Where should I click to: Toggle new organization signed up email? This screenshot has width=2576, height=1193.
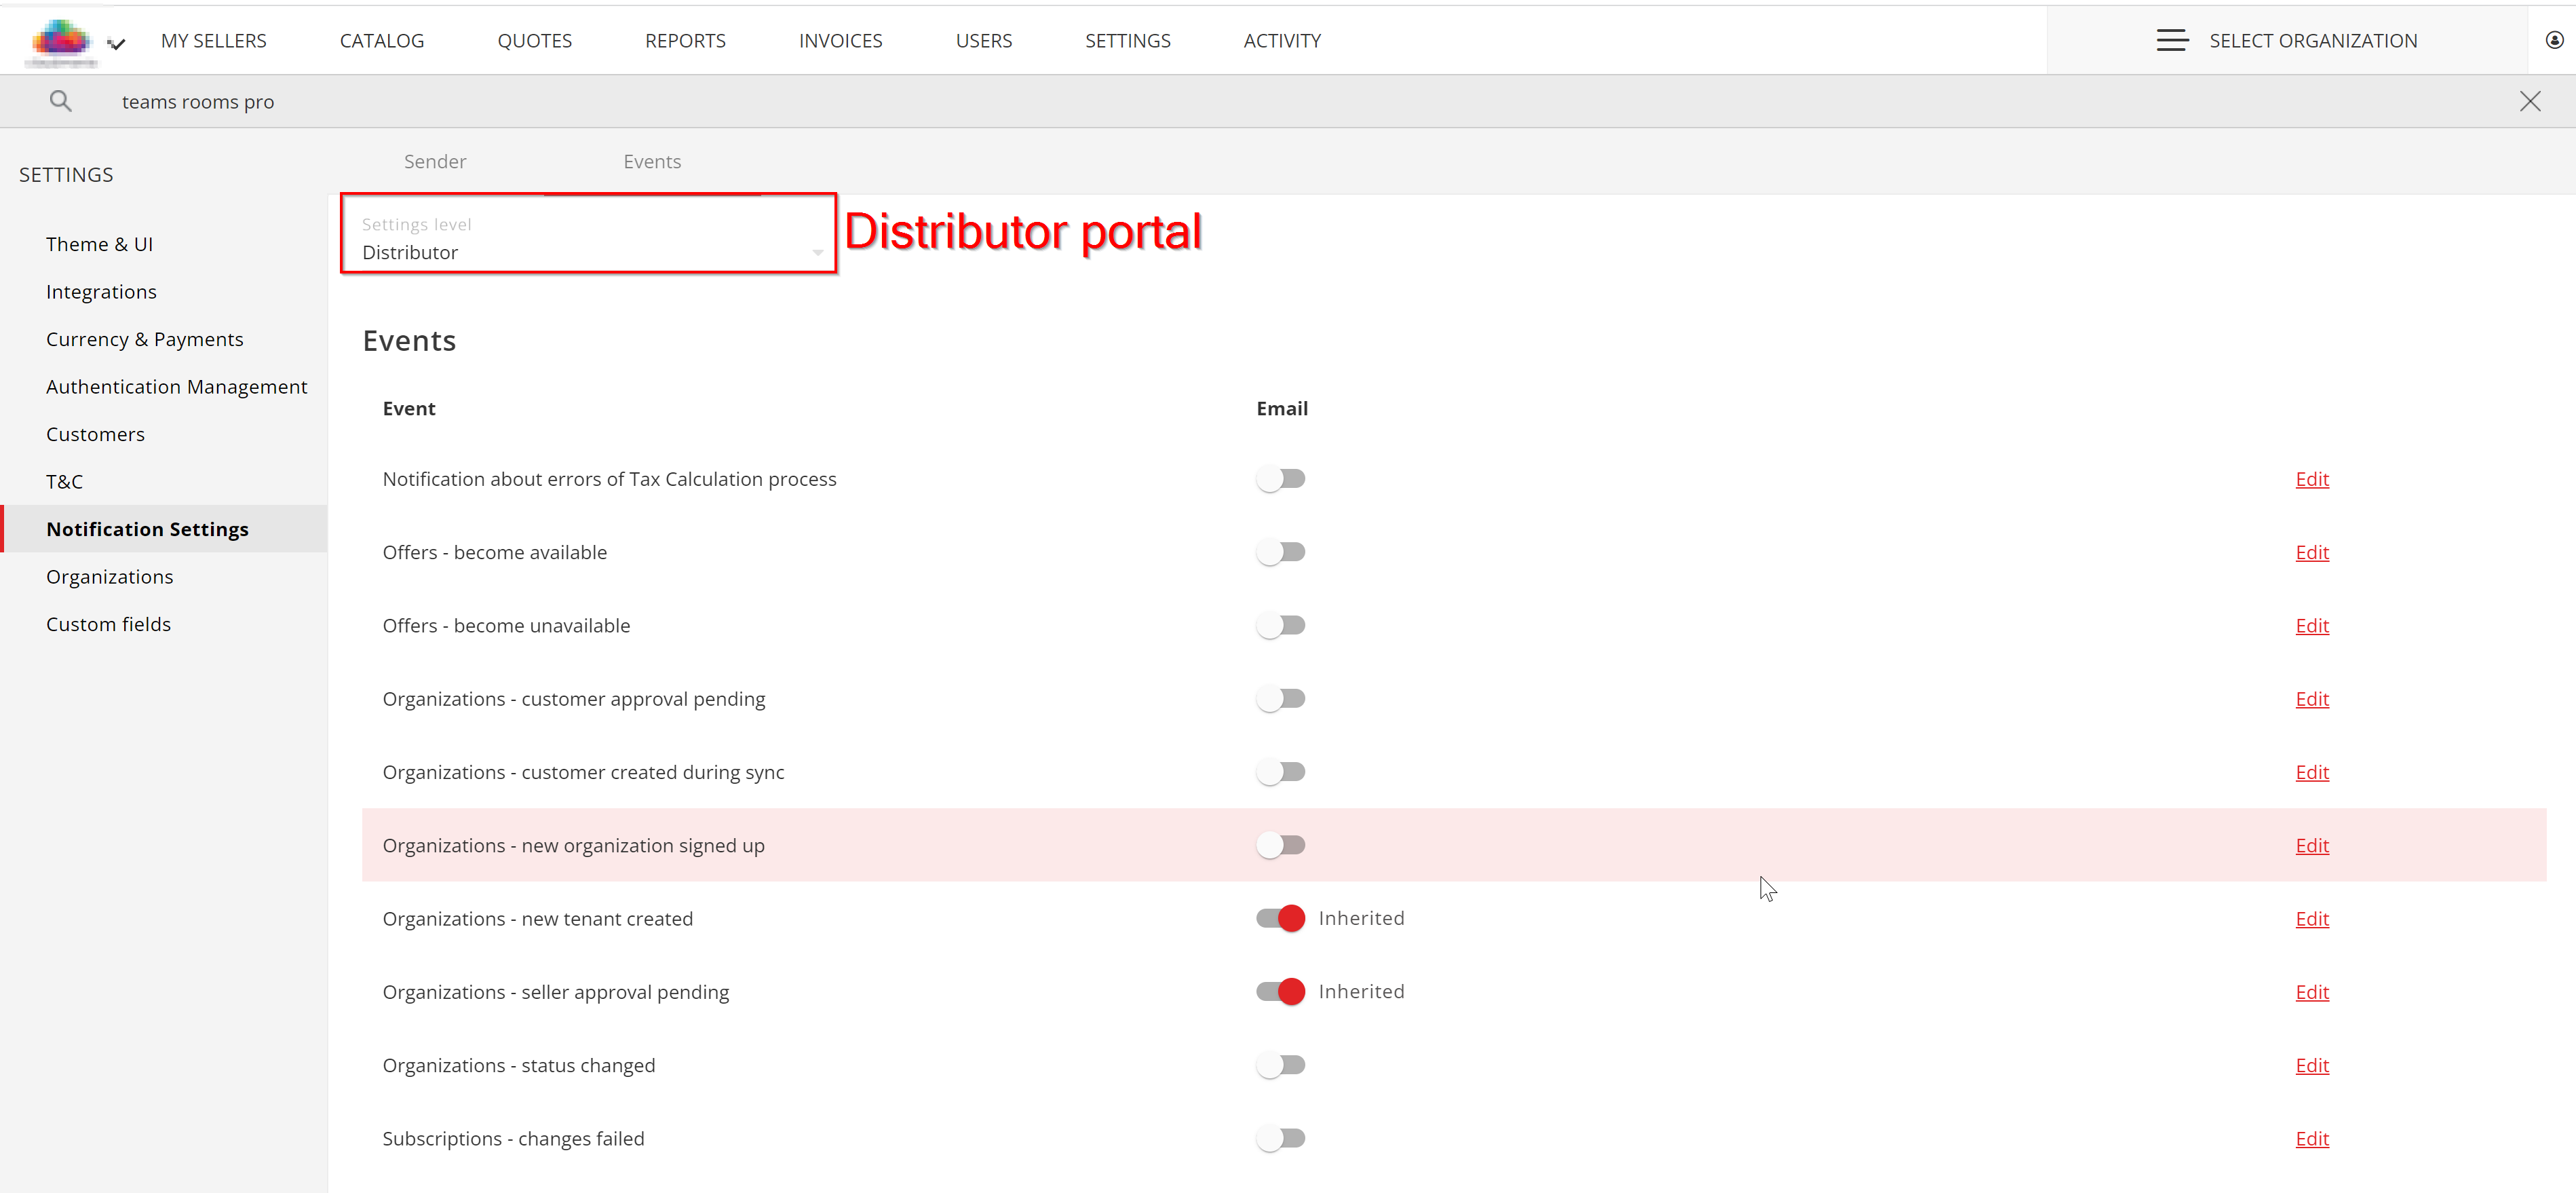(1280, 845)
